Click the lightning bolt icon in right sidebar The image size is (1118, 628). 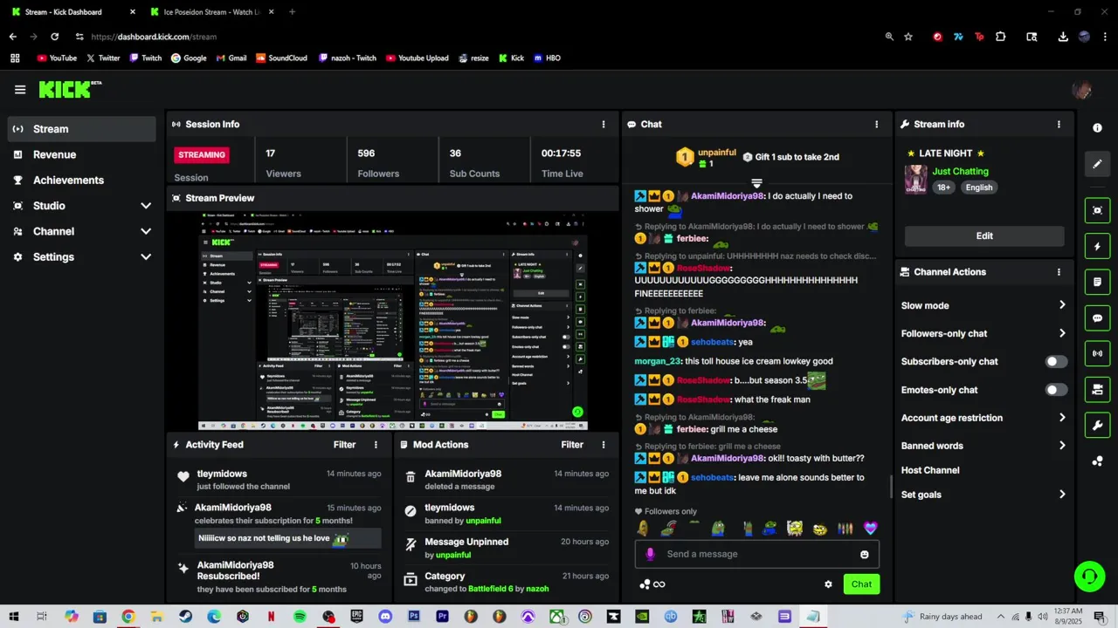click(1098, 247)
